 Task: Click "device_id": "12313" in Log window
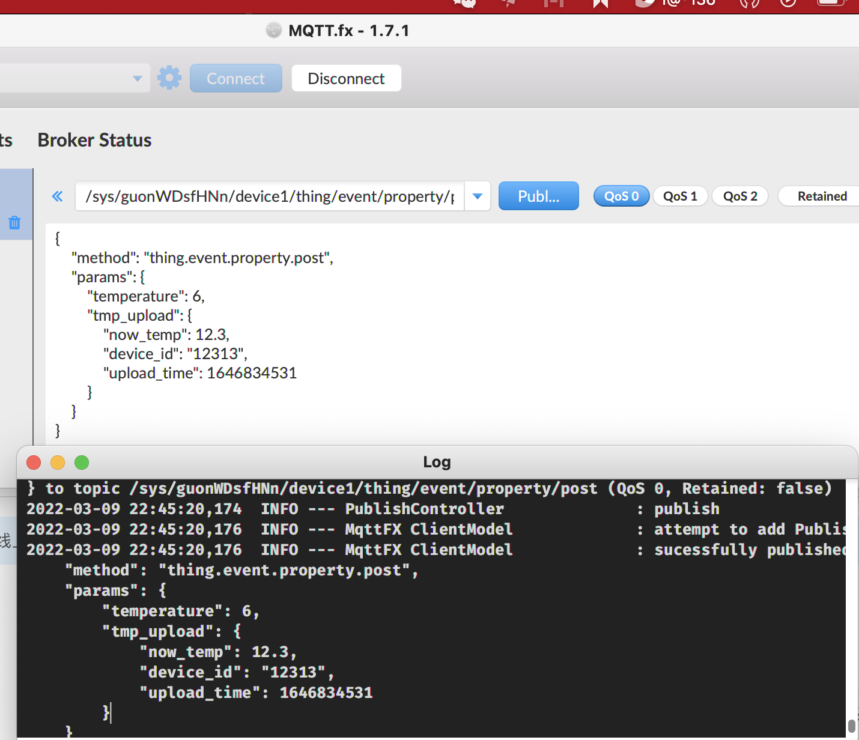pyautogui.click(x=237, y=672)
